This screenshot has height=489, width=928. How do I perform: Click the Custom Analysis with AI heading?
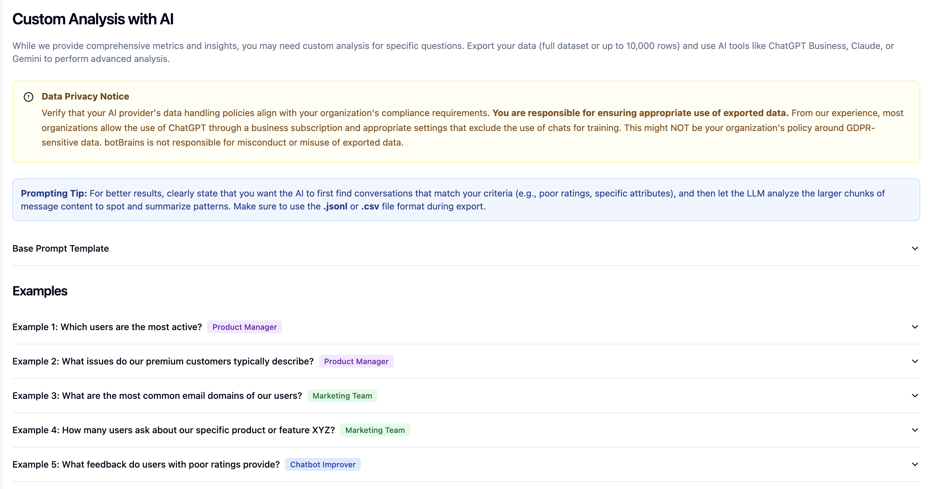click(93, 19)
